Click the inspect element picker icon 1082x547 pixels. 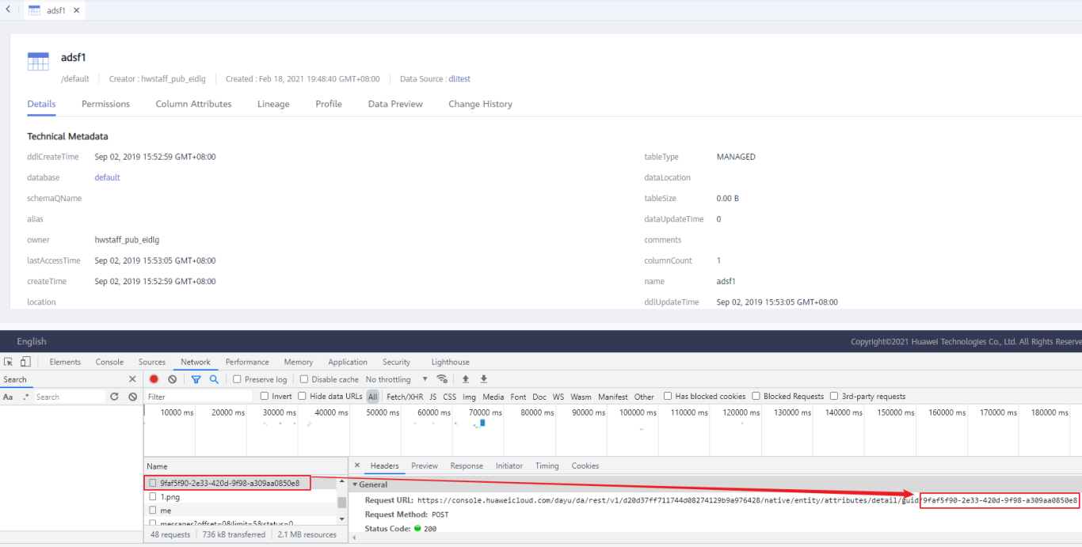9,362
